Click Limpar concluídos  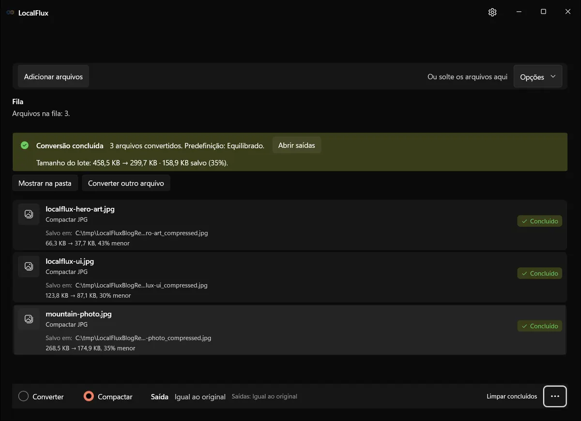point(512,396)
